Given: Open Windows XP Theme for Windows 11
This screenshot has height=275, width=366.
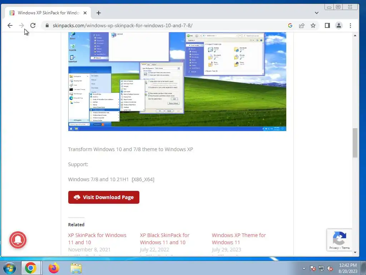Looking at the screenshot, I should point(239,239).
